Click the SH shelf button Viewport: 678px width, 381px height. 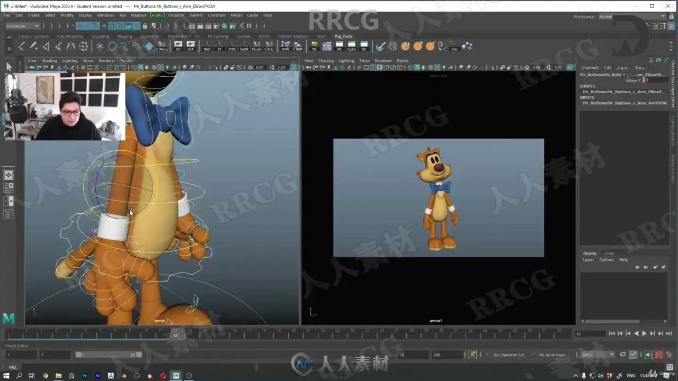(x=178, y=46)
